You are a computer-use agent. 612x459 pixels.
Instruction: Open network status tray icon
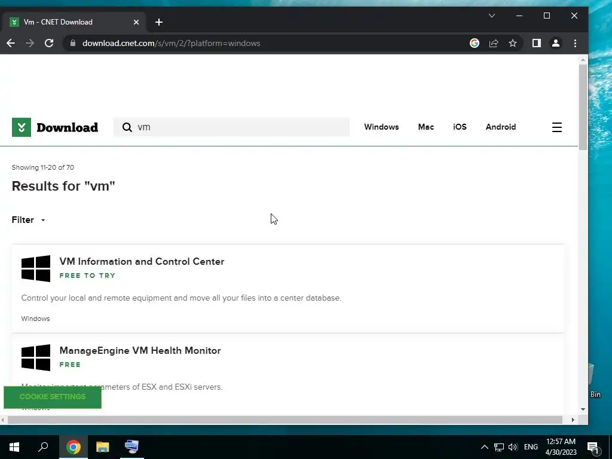499,447
